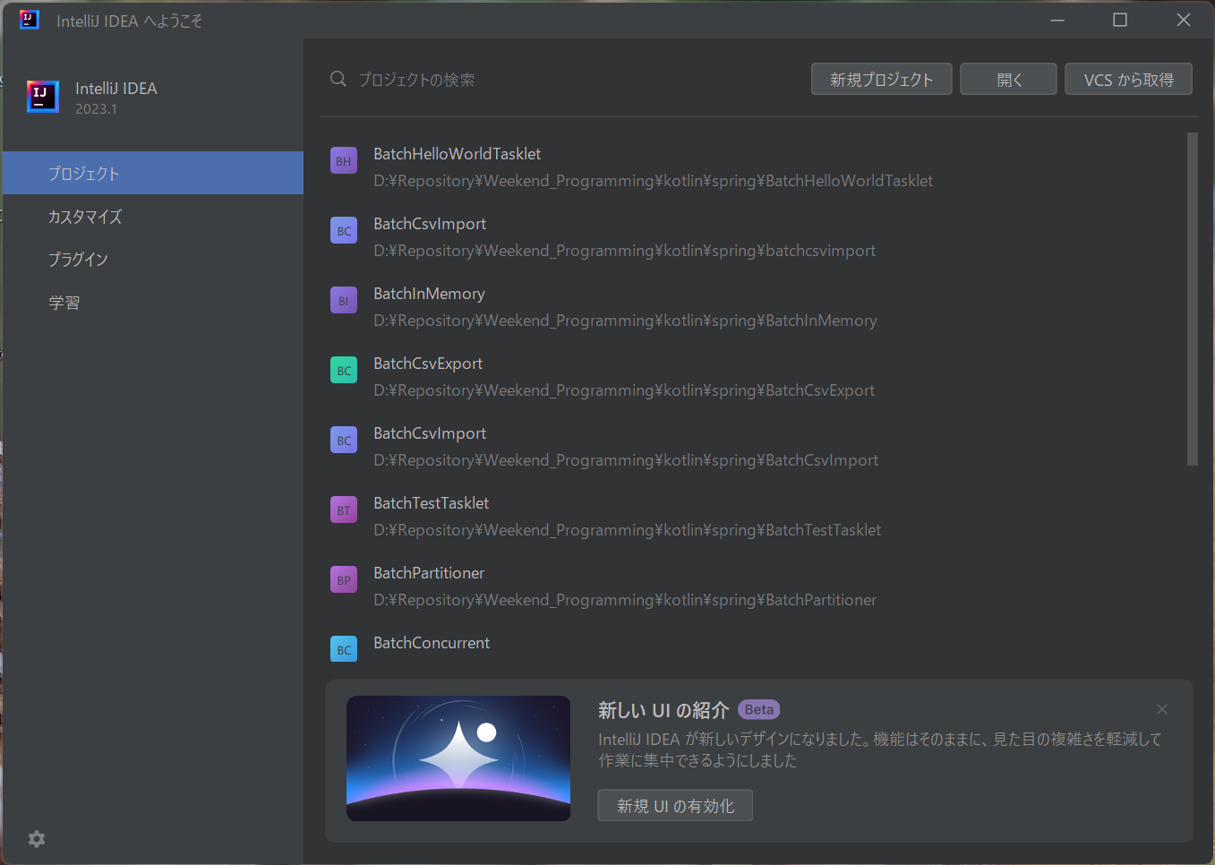Open the settings gear icon in sidebar
The image size is (1215, 865).
point(37,839)
